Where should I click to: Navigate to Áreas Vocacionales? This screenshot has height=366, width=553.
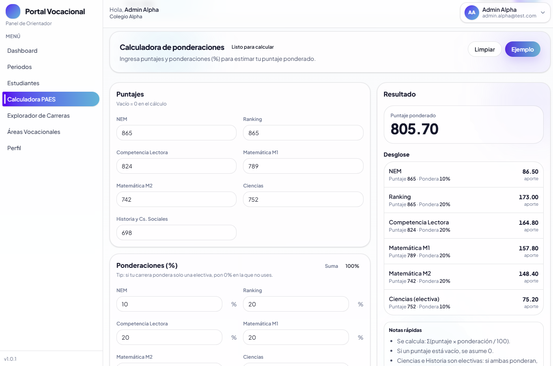point(34,132)
